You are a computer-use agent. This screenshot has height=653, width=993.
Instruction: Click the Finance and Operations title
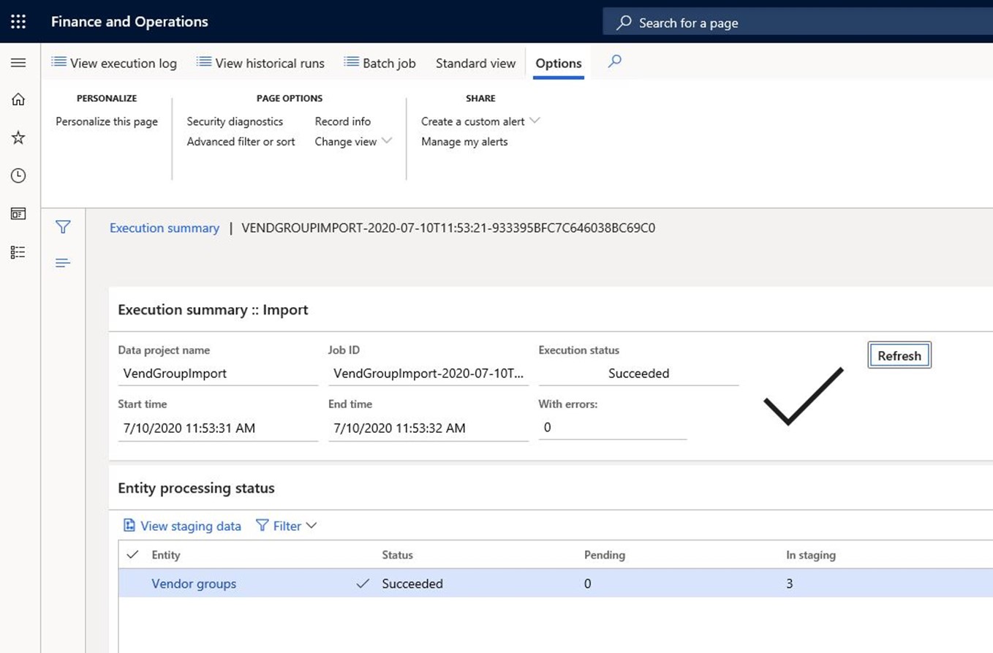pyautogui.click(x=129, y=22)
